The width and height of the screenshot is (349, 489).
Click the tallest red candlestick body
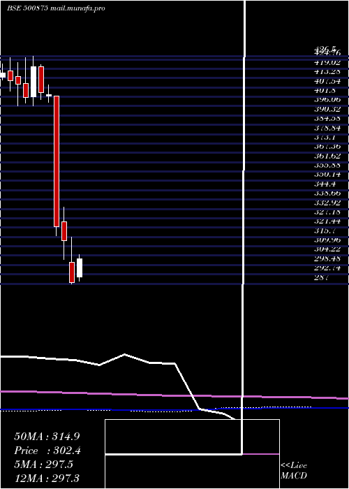tap(57, 161)
